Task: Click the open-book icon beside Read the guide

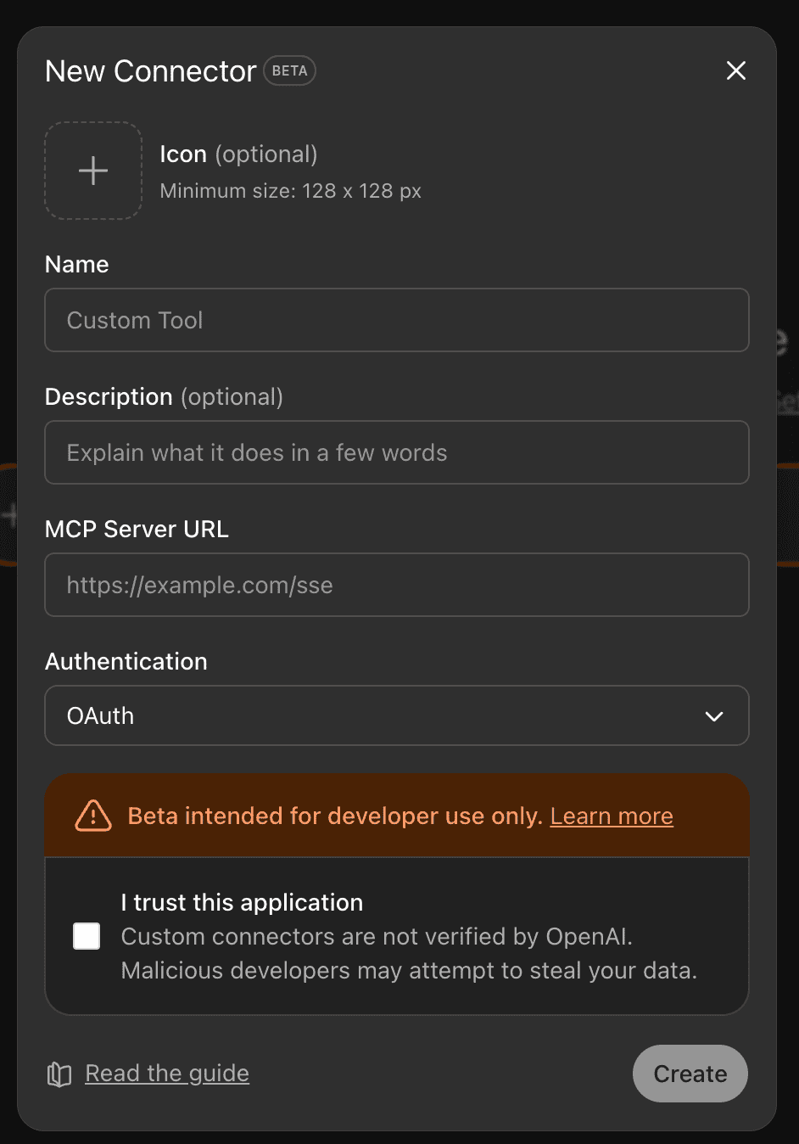Action: [58, 1073]
